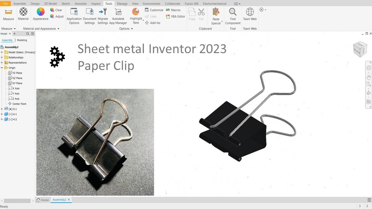Select the Pan hand tool
This screenshot has height=209, width=372.
coord(369,77)
